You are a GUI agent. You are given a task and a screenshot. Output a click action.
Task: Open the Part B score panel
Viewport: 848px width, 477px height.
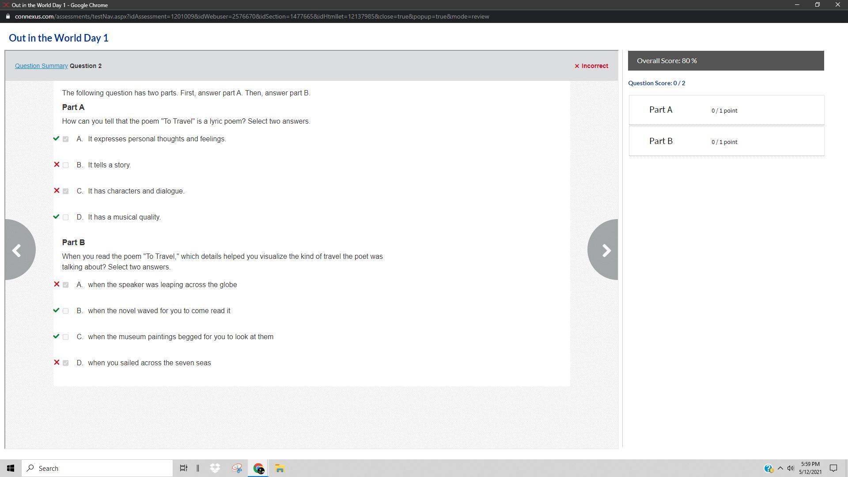pos(726,141)
